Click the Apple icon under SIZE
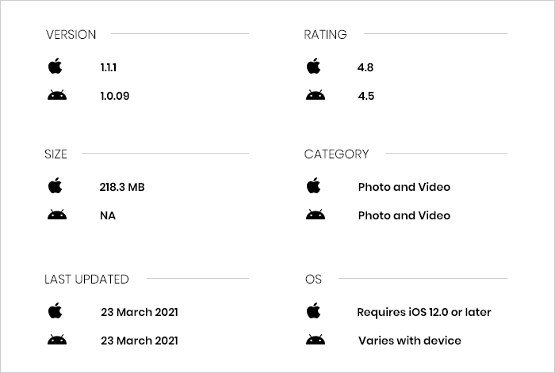The image size is (555, 373). [x=55, y=185]
